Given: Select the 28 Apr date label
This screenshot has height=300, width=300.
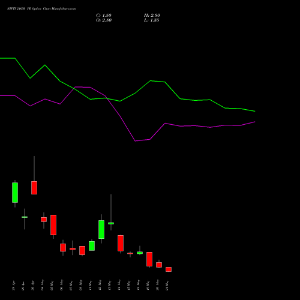Looking at the screenshot, I should (13, 286).
